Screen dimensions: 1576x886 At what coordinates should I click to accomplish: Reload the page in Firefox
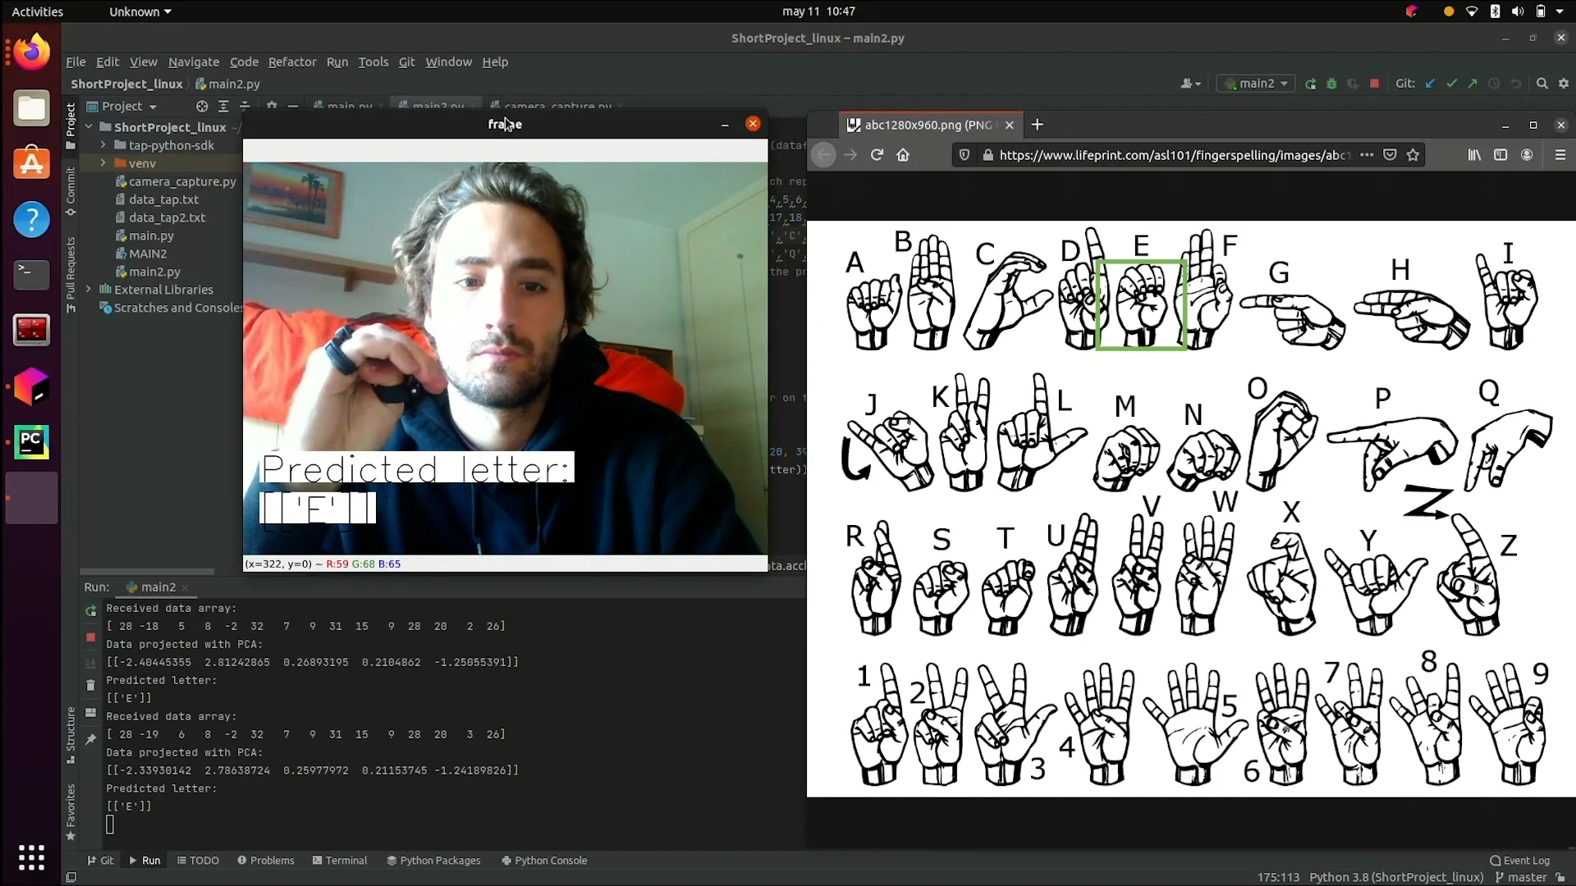click(877, 155)
